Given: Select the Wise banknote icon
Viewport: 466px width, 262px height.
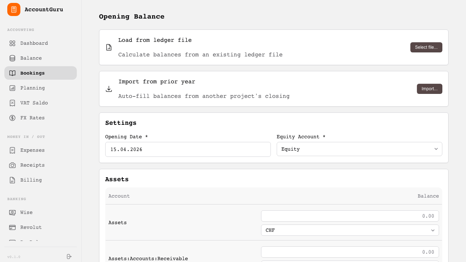Looking at the screenshot, I should [x=12, y=212].
